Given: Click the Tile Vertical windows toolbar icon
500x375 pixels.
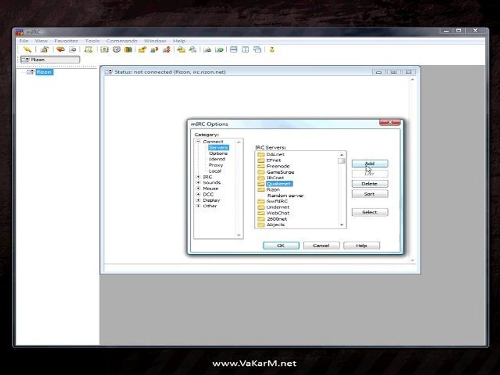Looking at the screenshot, I should 245,49.
